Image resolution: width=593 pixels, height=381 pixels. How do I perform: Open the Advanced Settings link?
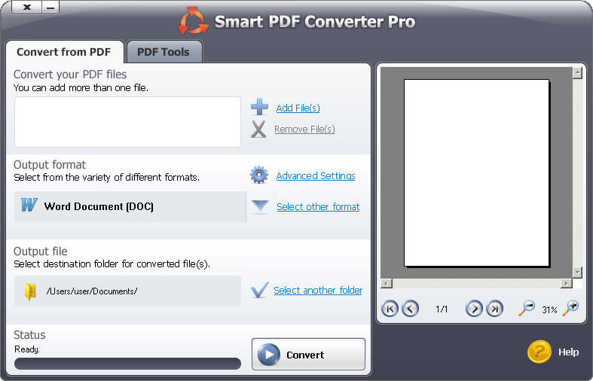pyautogui.click(x=316, y=175)
